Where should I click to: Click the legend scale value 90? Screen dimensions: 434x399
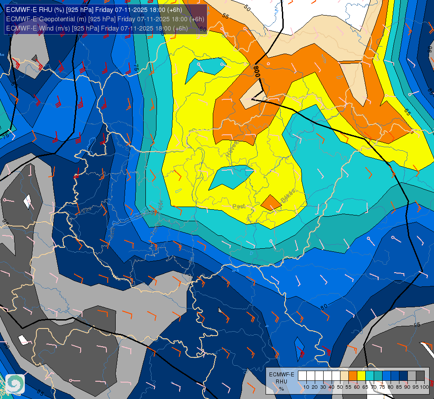(407, 387)
